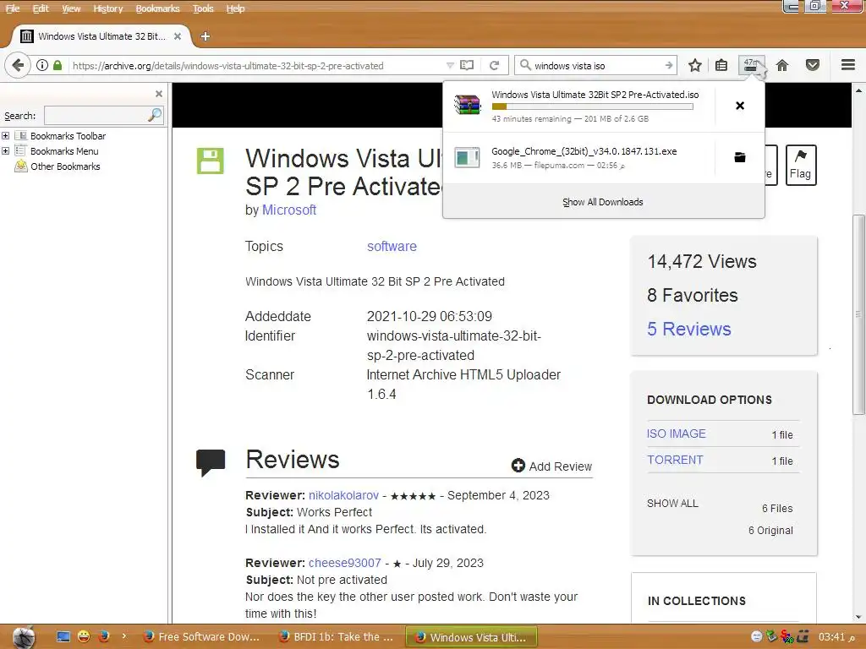The width and height of the screenshot is (866, 649).
Task: Open the File menu
Action: pyautogui.click(x=12, y=8)
